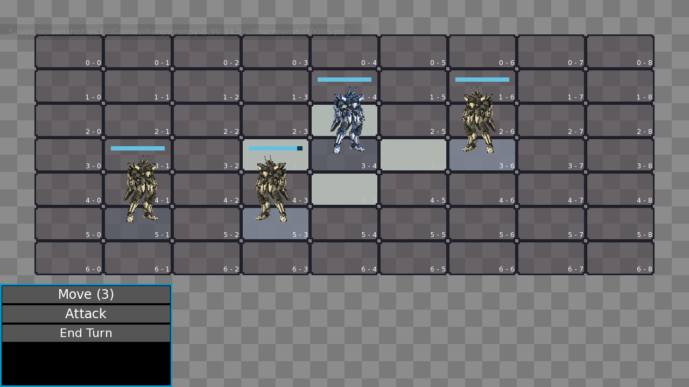This screenshot has height=387, width=689.
Task: Select grid tile 2-8
Action: tap(620, 120)
